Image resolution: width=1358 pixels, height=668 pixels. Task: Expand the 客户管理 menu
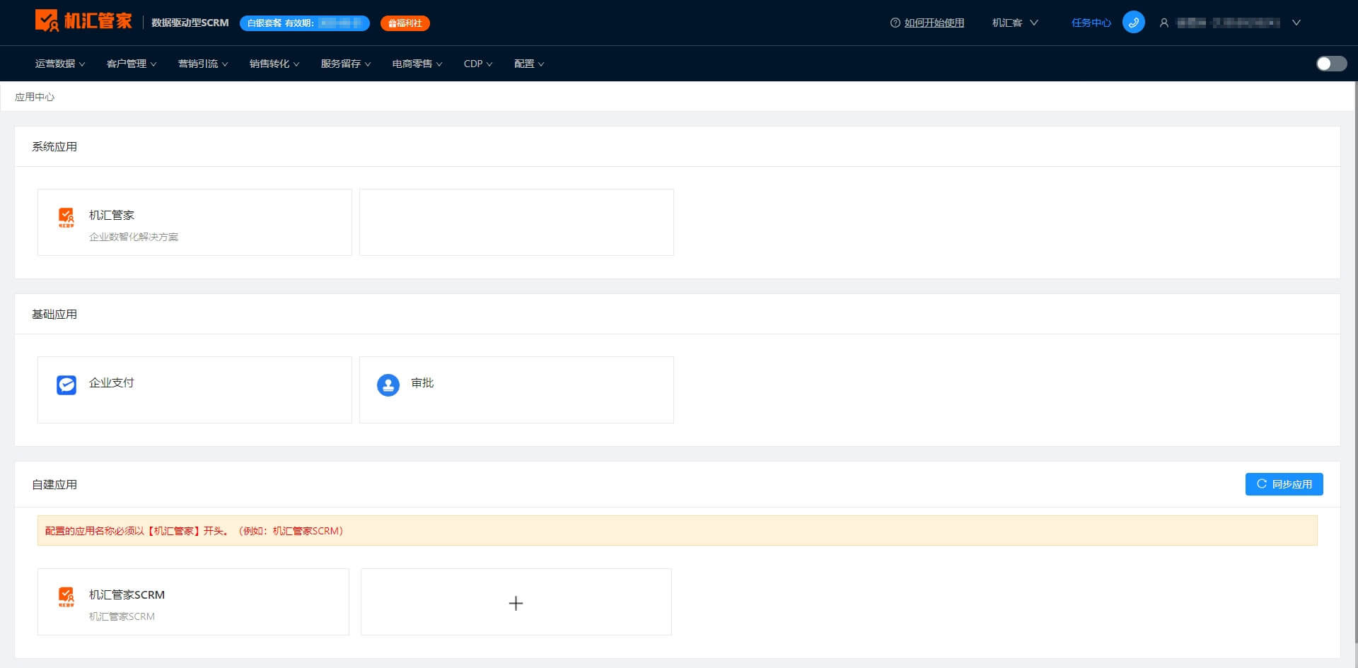(x=132, y=64)
